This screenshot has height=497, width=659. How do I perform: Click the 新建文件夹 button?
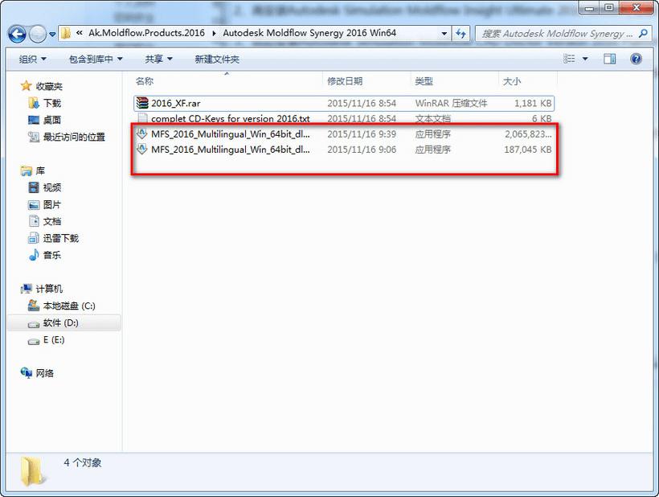click(x=217, y=60)
